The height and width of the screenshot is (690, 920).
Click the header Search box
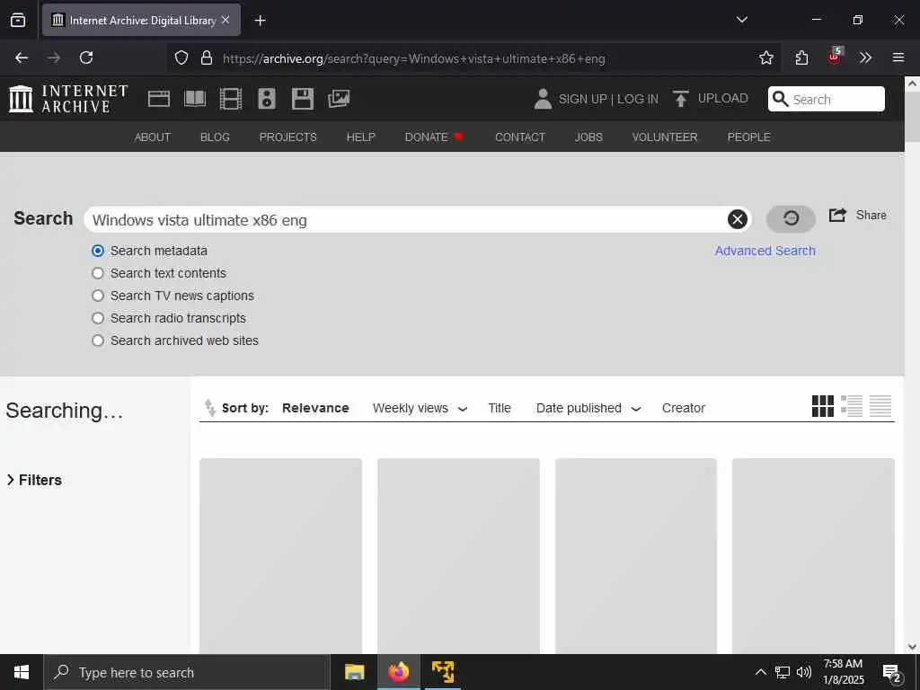(x=827, y=99)
